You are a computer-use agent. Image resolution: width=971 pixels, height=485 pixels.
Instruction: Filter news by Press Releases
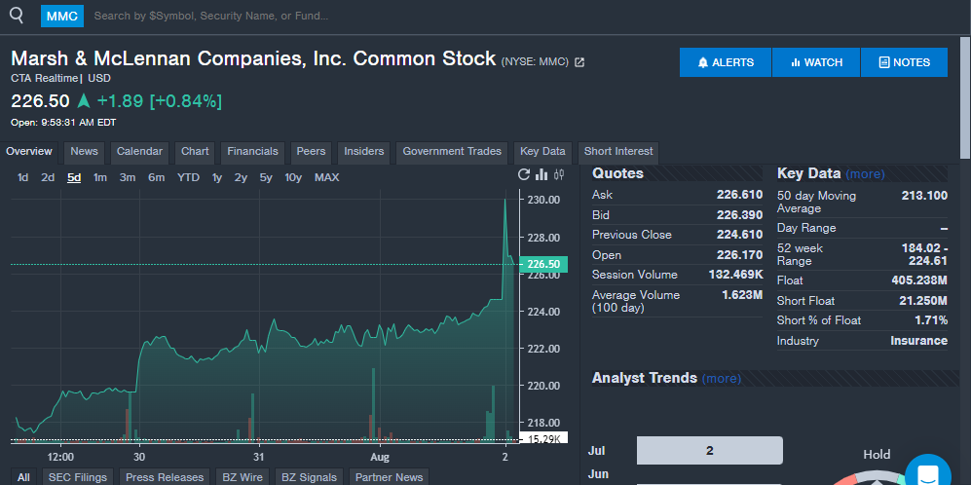tap(165, 477)
